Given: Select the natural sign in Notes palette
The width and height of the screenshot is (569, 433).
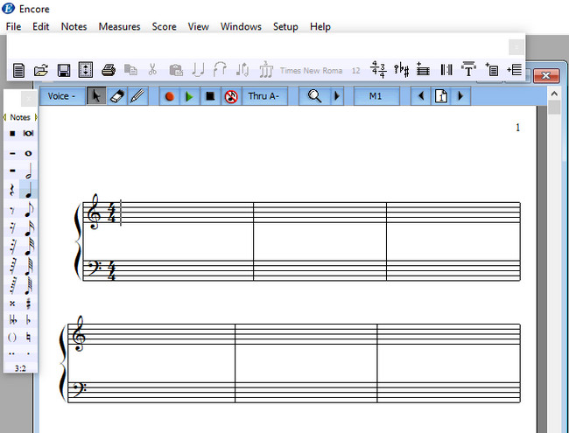Looking at the screenshot, I should coord(28,338).
